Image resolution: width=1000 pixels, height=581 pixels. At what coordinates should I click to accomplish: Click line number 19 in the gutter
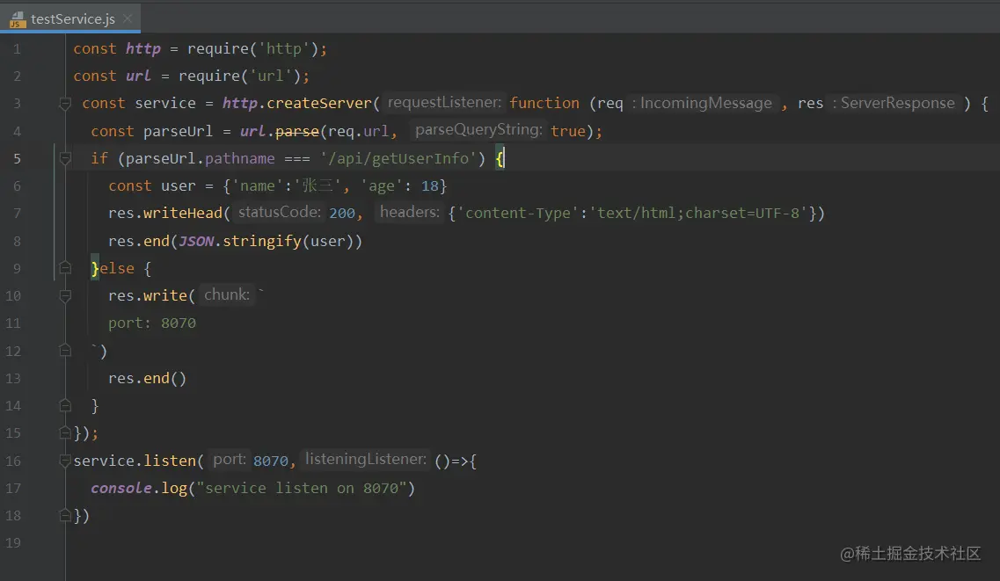(13, 543)
